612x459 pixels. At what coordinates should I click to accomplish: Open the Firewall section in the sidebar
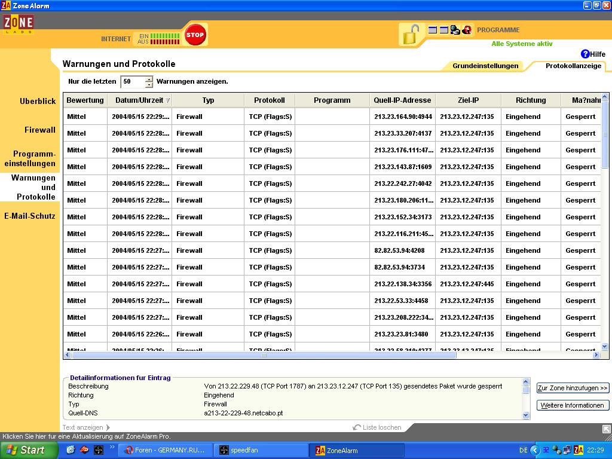(40, 130)
